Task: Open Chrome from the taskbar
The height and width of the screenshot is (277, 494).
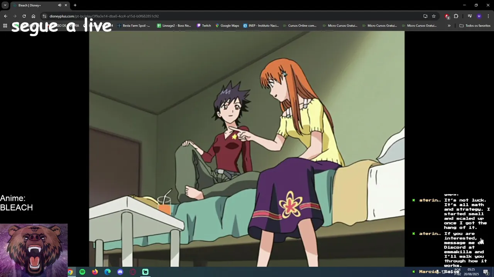Action: click(x=70, y=272)
